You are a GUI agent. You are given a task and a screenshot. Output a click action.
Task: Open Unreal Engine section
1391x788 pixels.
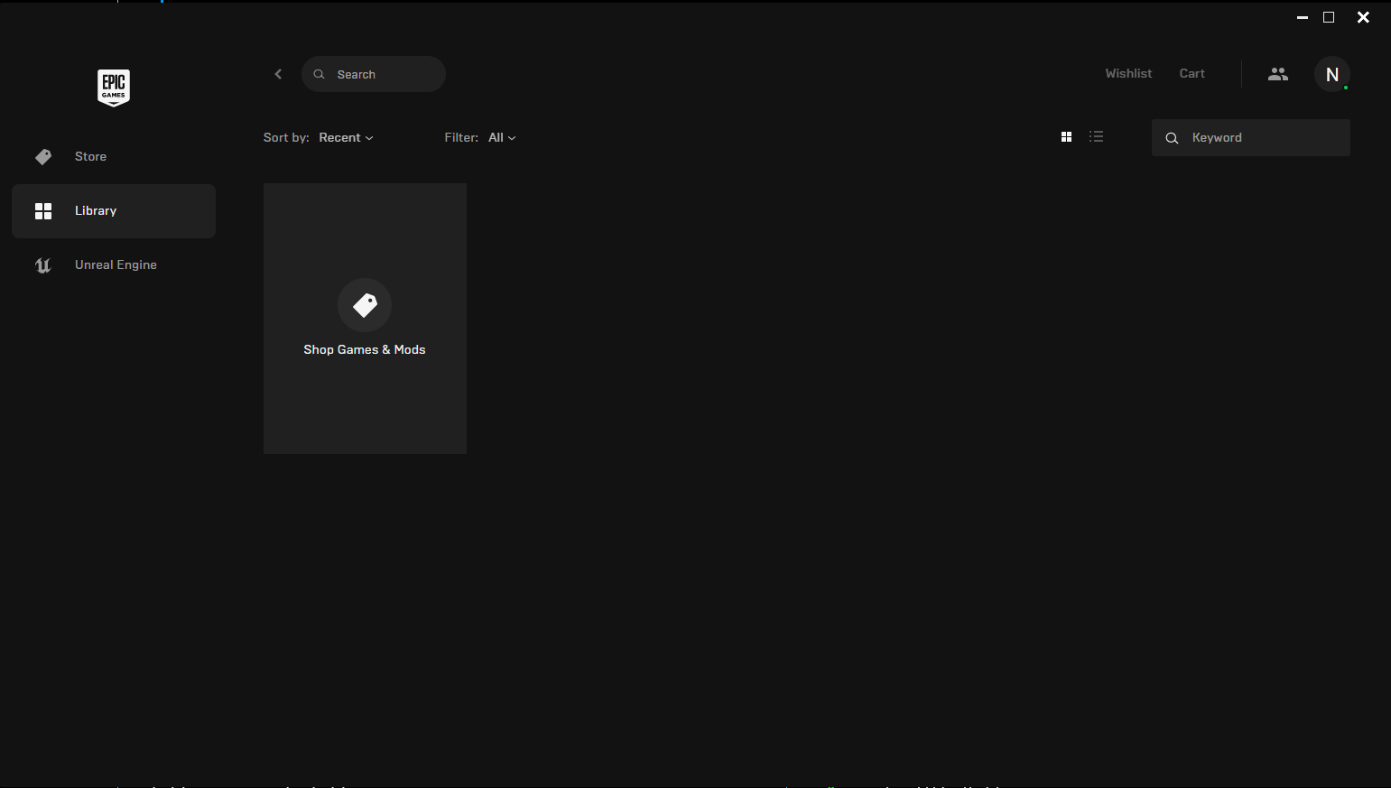pos(114,265)
